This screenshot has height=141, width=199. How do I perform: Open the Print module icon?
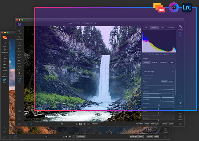pos(180,104)
